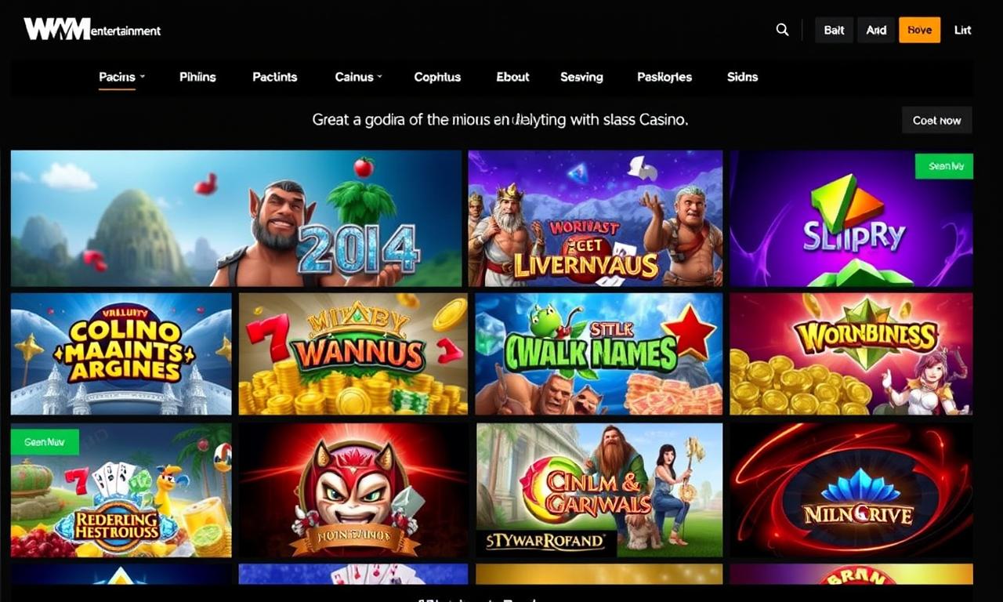Select the Pactints navigation item
Viewport: 1003px width, 602px height.
275,77
